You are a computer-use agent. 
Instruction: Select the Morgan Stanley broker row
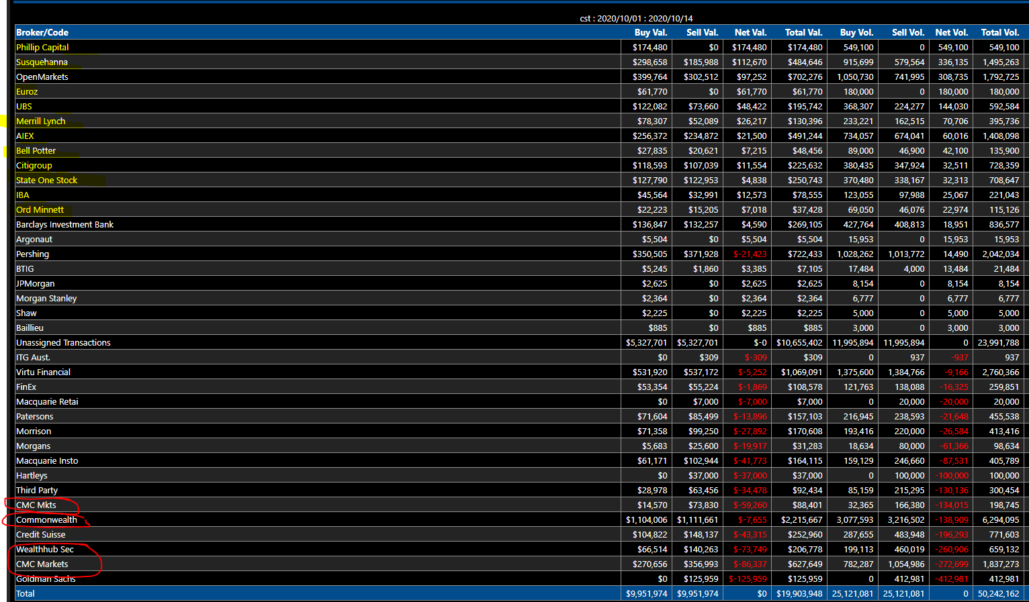tap(521, 298)
